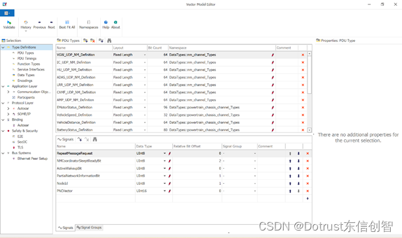402x238 pixels.
Task: Select Participants tree item
Action: (26, 97)
